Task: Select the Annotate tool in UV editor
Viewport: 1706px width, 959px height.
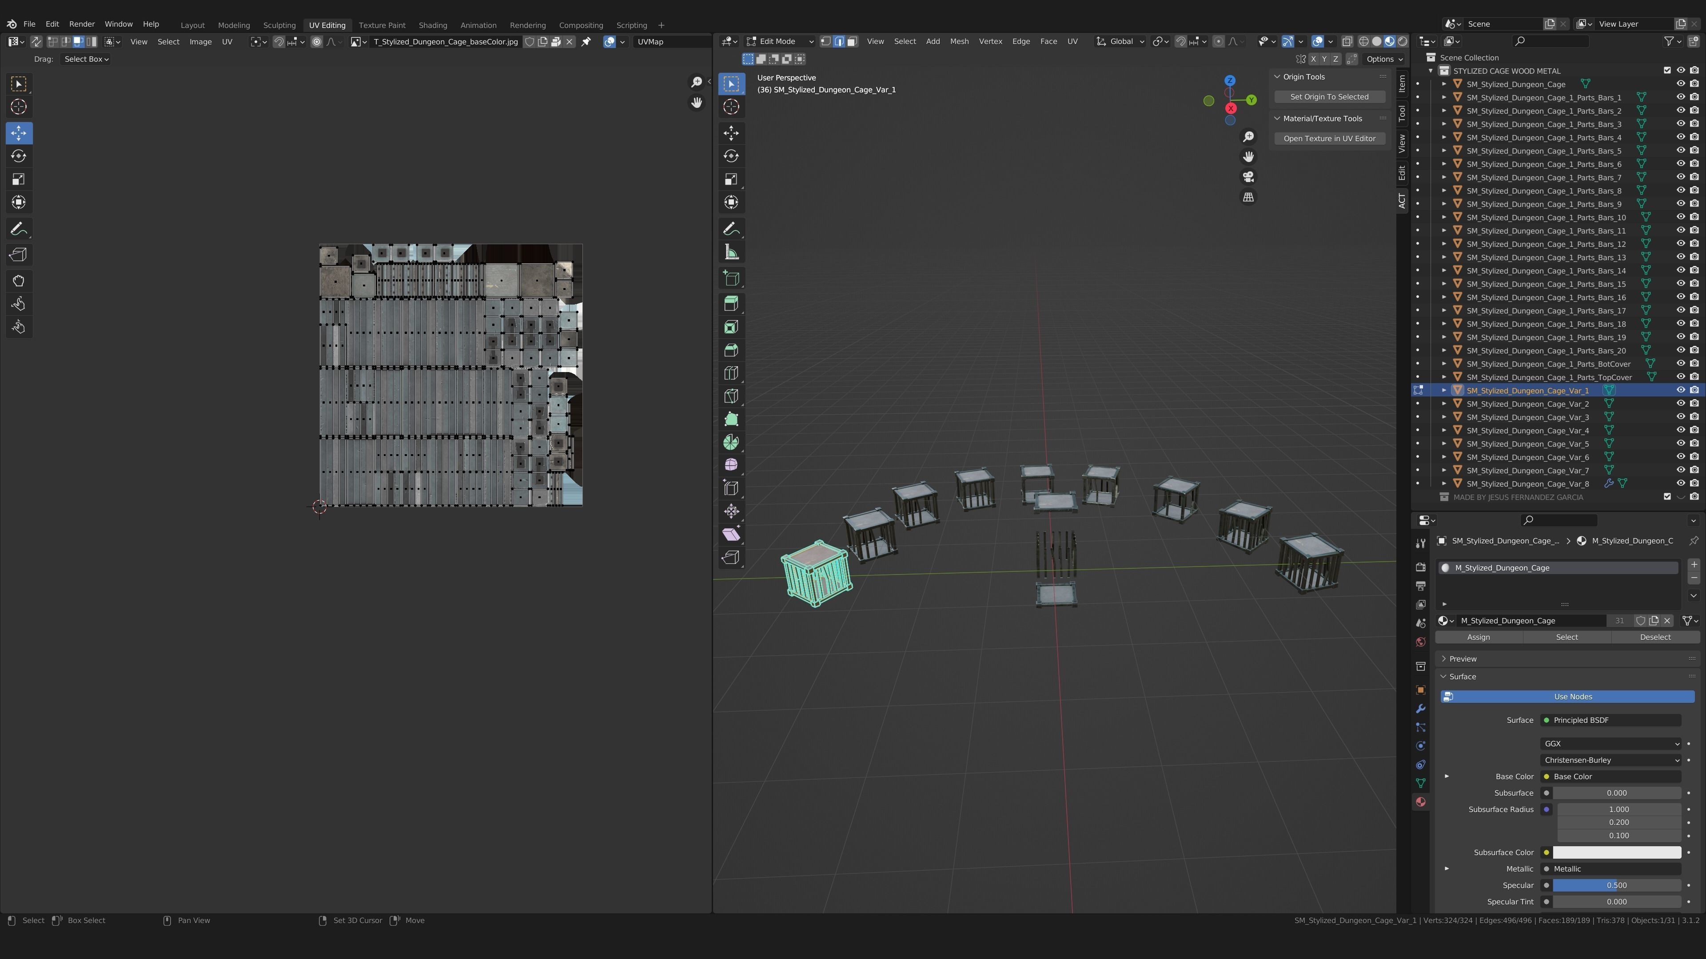Action: click(19, 229)
